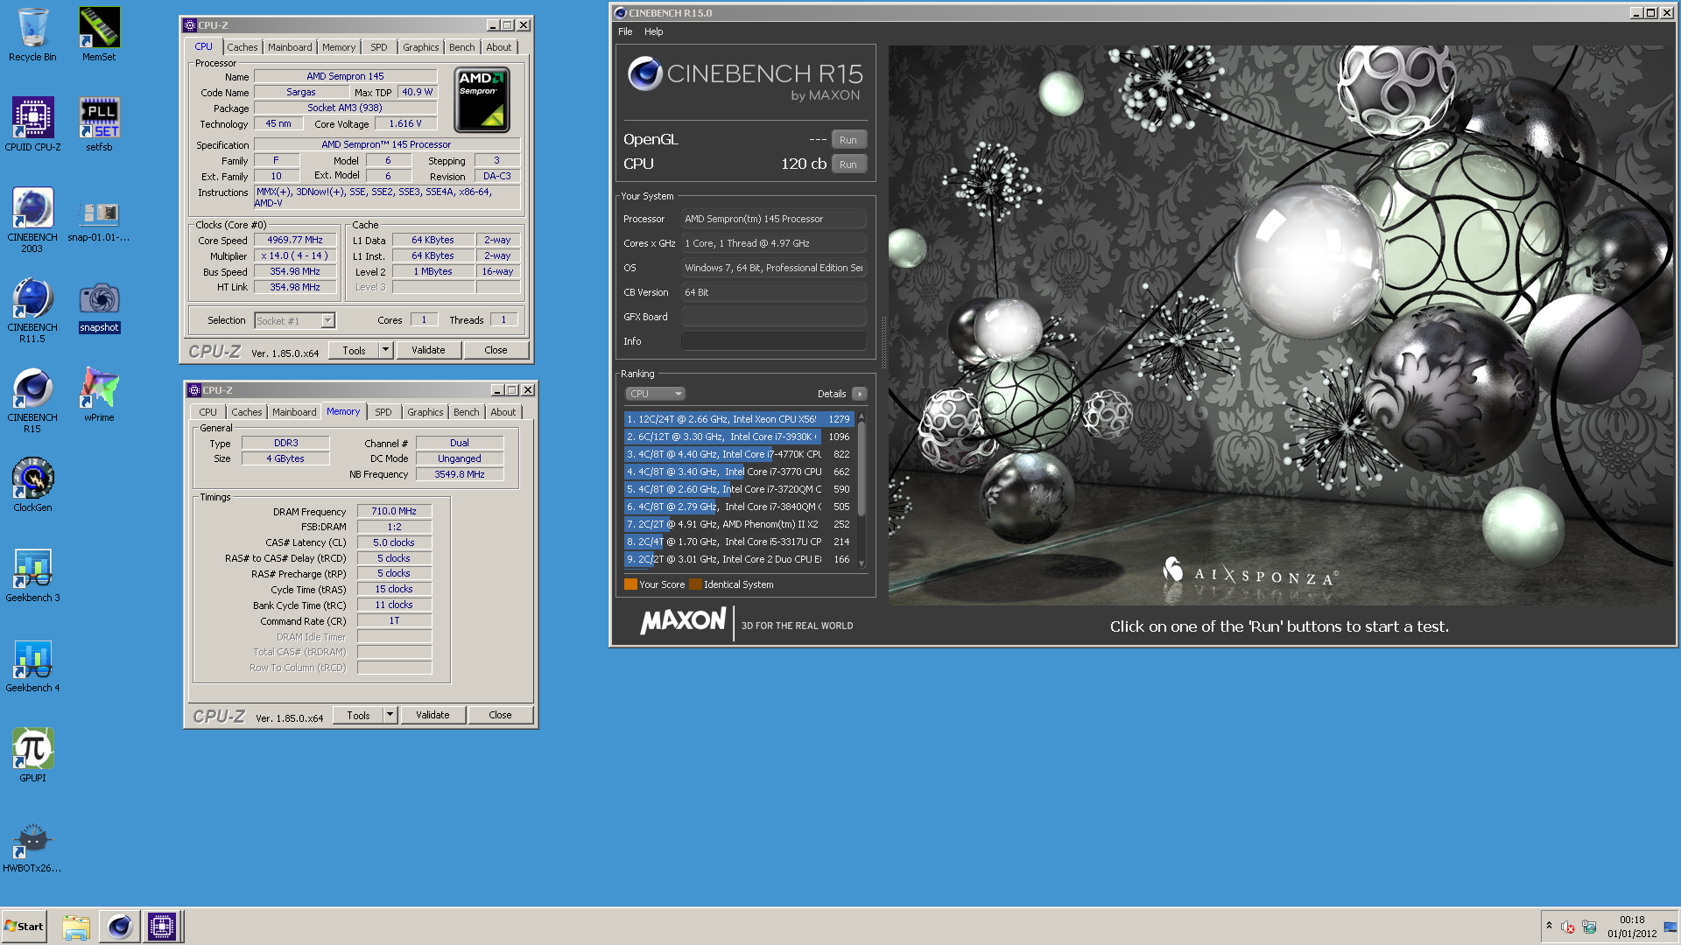The width and height of the screenshot is (1681, 945).
Task: Open Mainboard tab in top CPU-Z
Action: click(x=290, y=47)
